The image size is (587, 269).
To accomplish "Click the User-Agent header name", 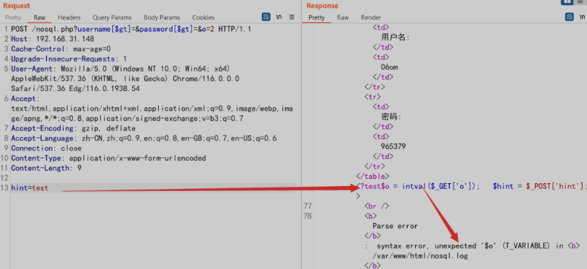I will tap(32, 69).
